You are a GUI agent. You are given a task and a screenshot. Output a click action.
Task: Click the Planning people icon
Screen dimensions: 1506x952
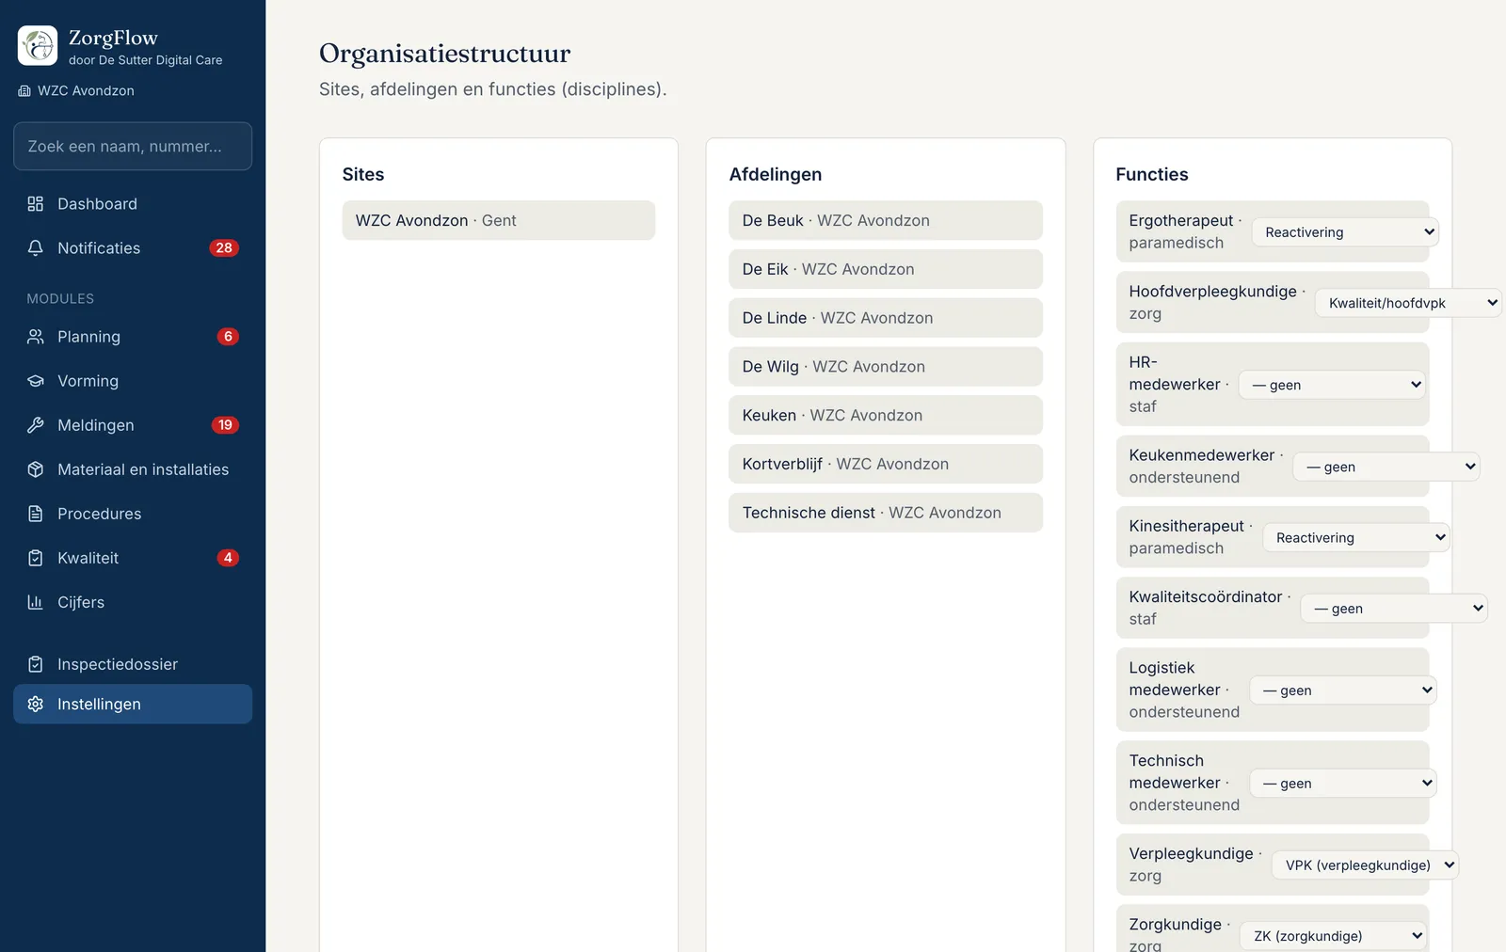point(36,337)
